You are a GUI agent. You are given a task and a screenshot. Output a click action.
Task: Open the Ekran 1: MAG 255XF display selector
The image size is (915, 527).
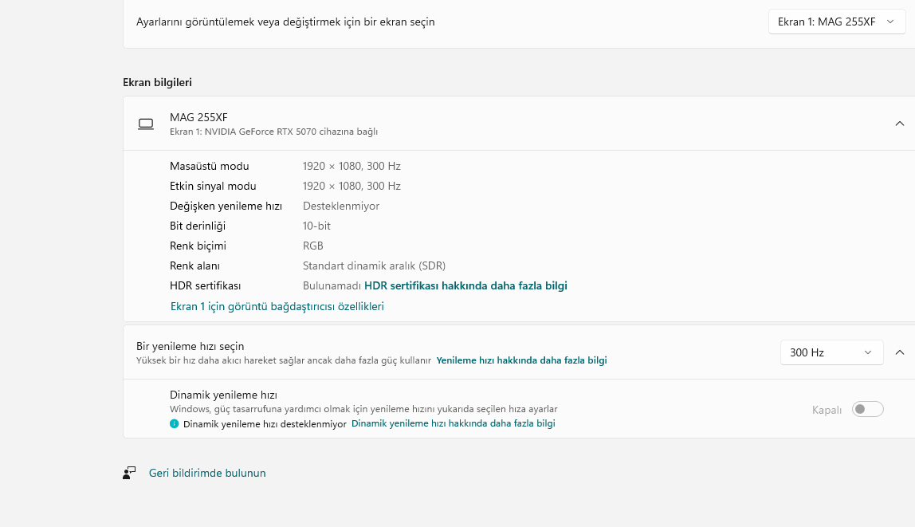tap(836, 22)
